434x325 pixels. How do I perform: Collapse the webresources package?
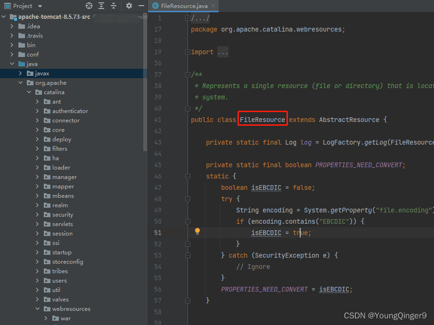pyautogui.click(x=37, y=309)
